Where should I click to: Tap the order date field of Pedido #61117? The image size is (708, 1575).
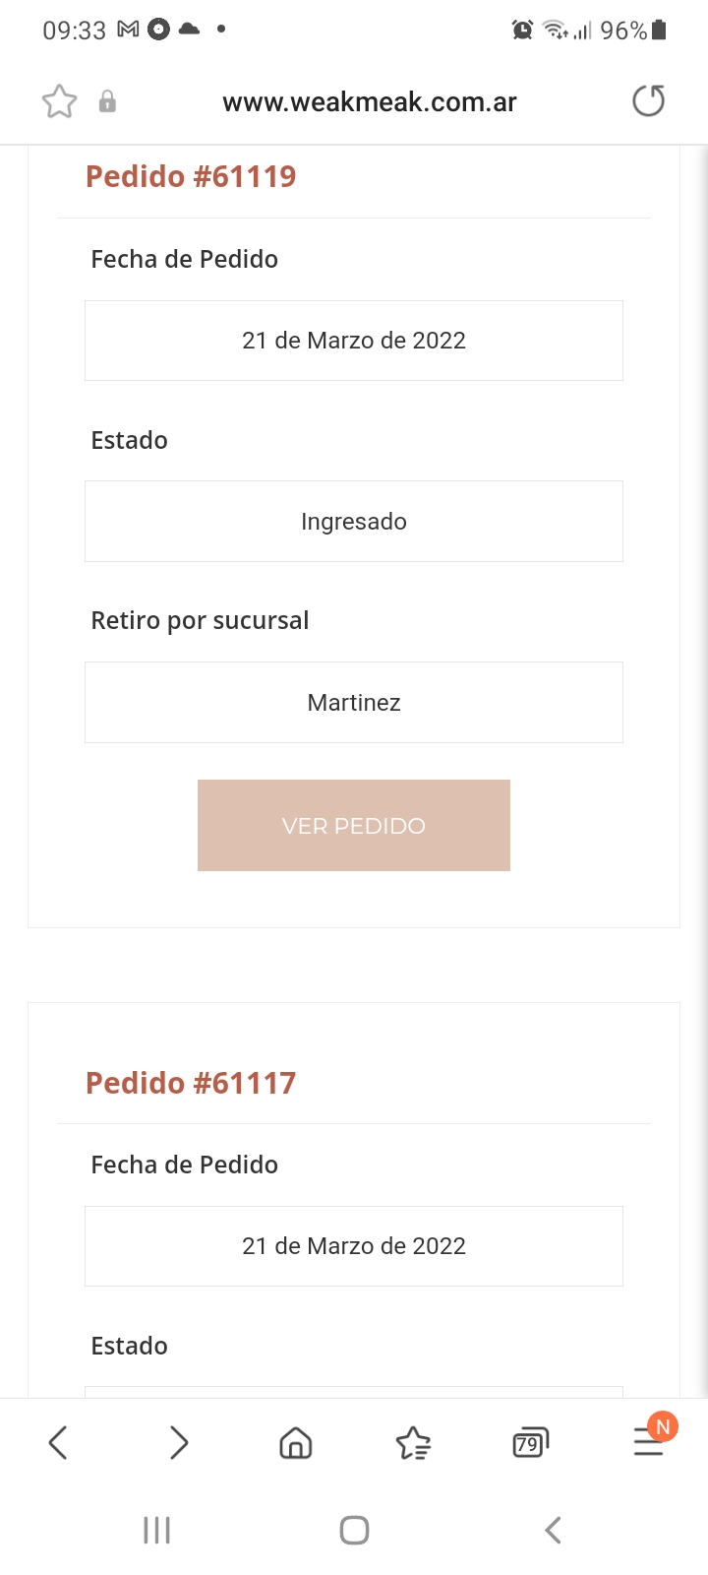click(354, 1246)
